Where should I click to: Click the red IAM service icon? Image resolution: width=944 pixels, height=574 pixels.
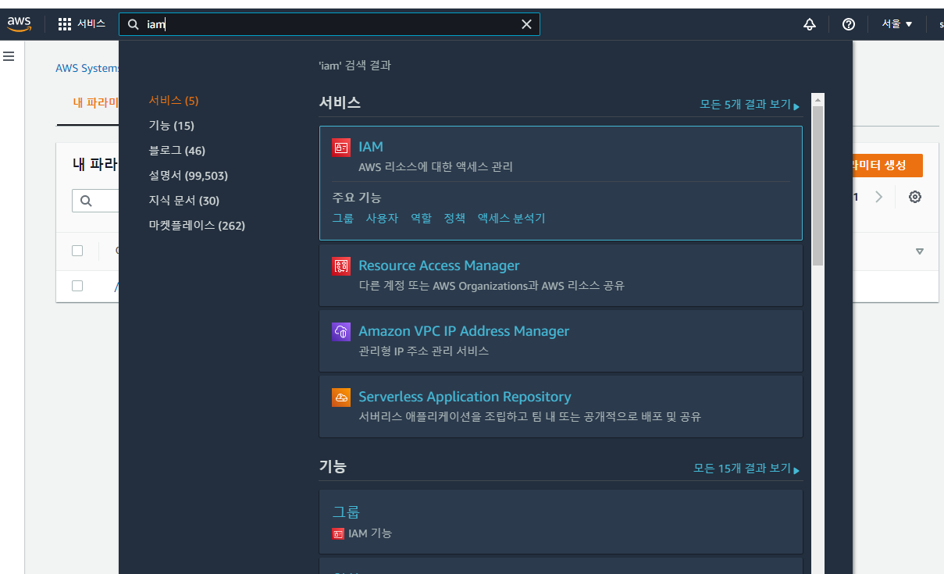[341, 147]
